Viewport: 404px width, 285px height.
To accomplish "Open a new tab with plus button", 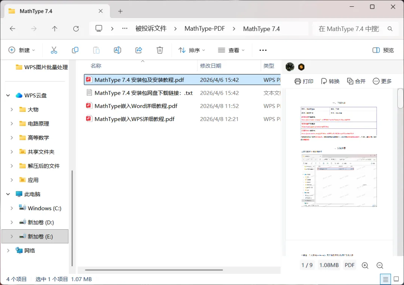I will coord(120,11).
